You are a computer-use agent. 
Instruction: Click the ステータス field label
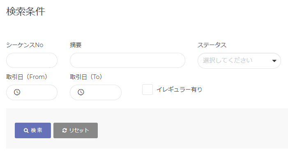point(212,45)
